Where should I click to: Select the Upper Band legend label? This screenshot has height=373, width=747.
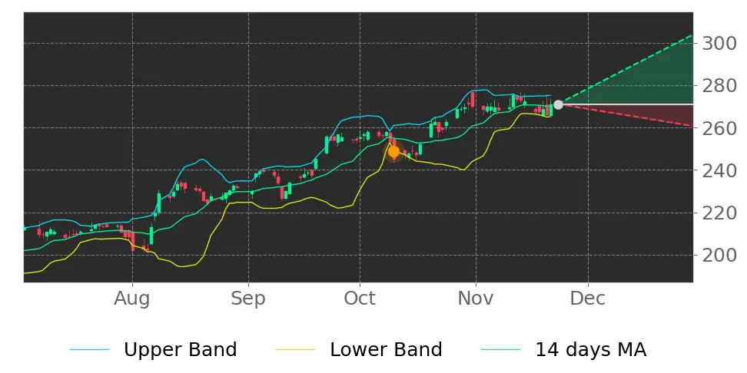[x=180, y=350]
